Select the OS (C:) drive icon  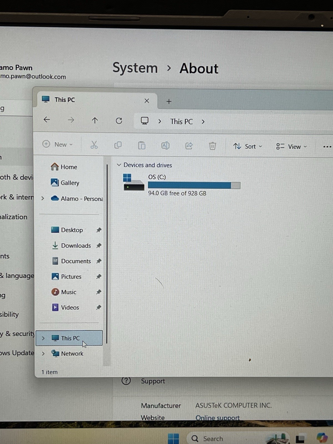[x=134, y=182]
